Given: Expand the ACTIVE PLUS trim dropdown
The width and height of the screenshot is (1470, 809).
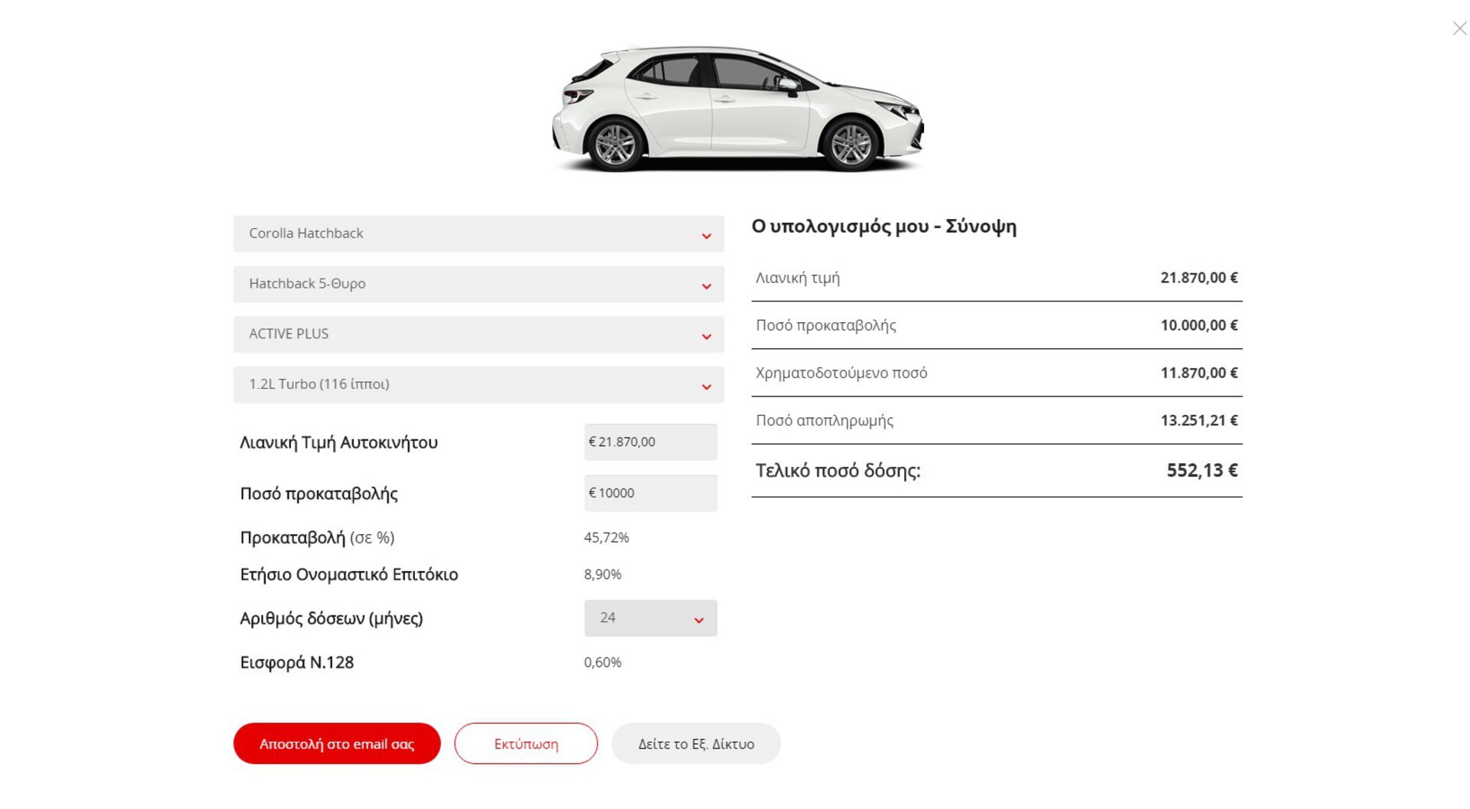Looking at the screenshot, I should [x=479, y=334].
